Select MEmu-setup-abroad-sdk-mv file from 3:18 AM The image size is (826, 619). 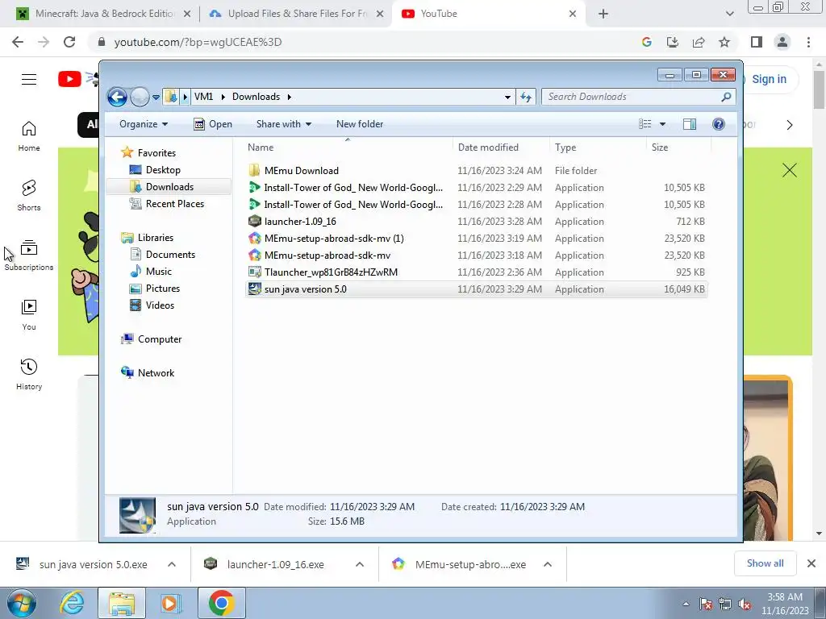coord(476,255)
